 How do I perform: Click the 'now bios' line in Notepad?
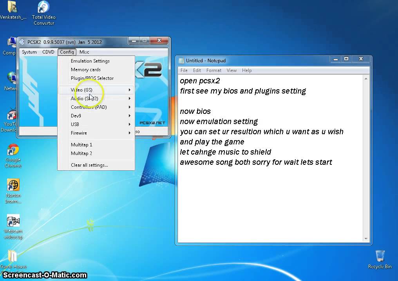195,111
